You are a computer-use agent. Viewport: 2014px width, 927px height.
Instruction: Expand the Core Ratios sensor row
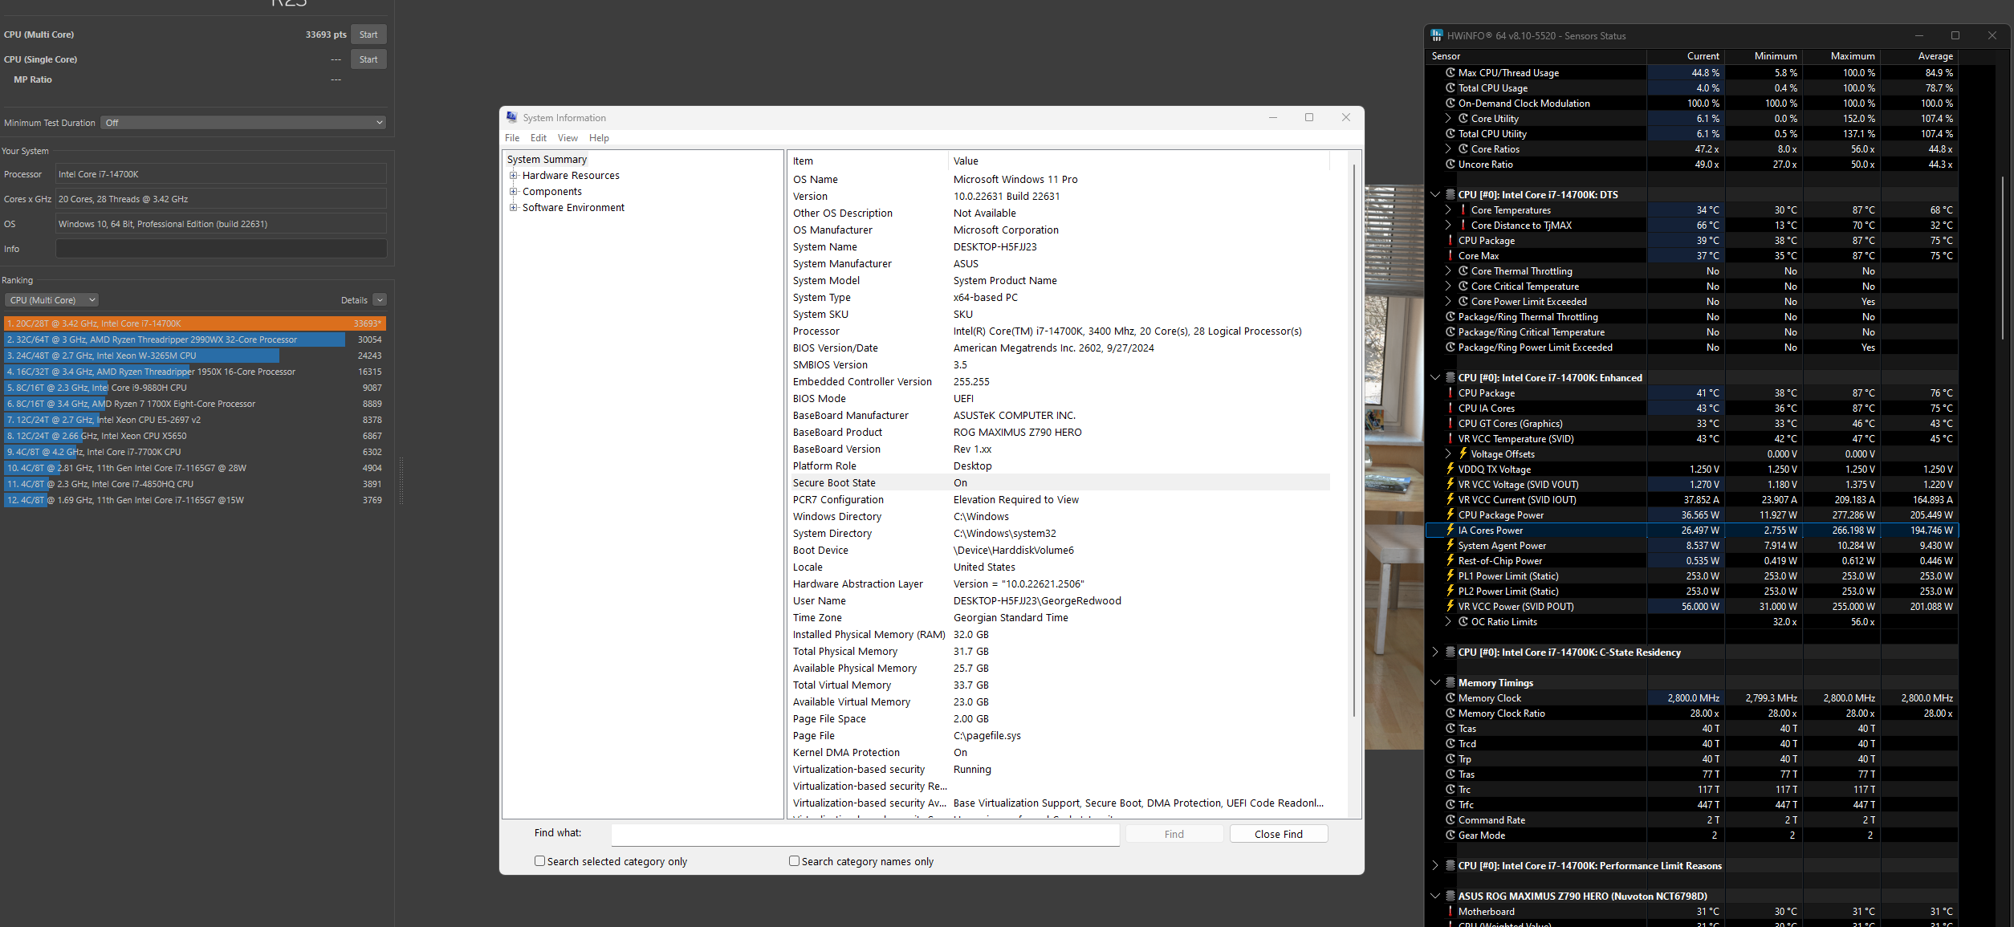1448,148
